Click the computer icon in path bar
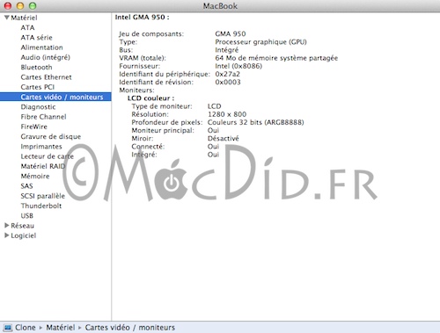This screenshot has width=440, height=333. [x=7, y=328]
